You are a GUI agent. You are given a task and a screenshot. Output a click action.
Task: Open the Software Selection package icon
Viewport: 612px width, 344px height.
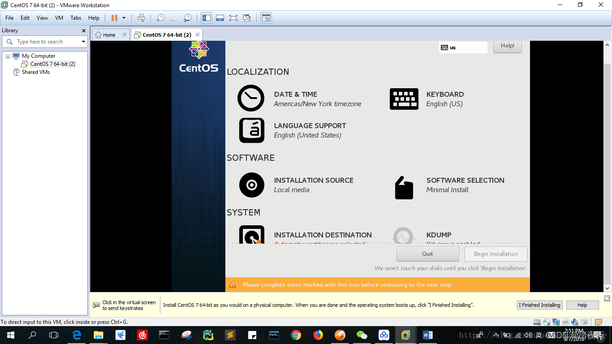coord(404,187)
